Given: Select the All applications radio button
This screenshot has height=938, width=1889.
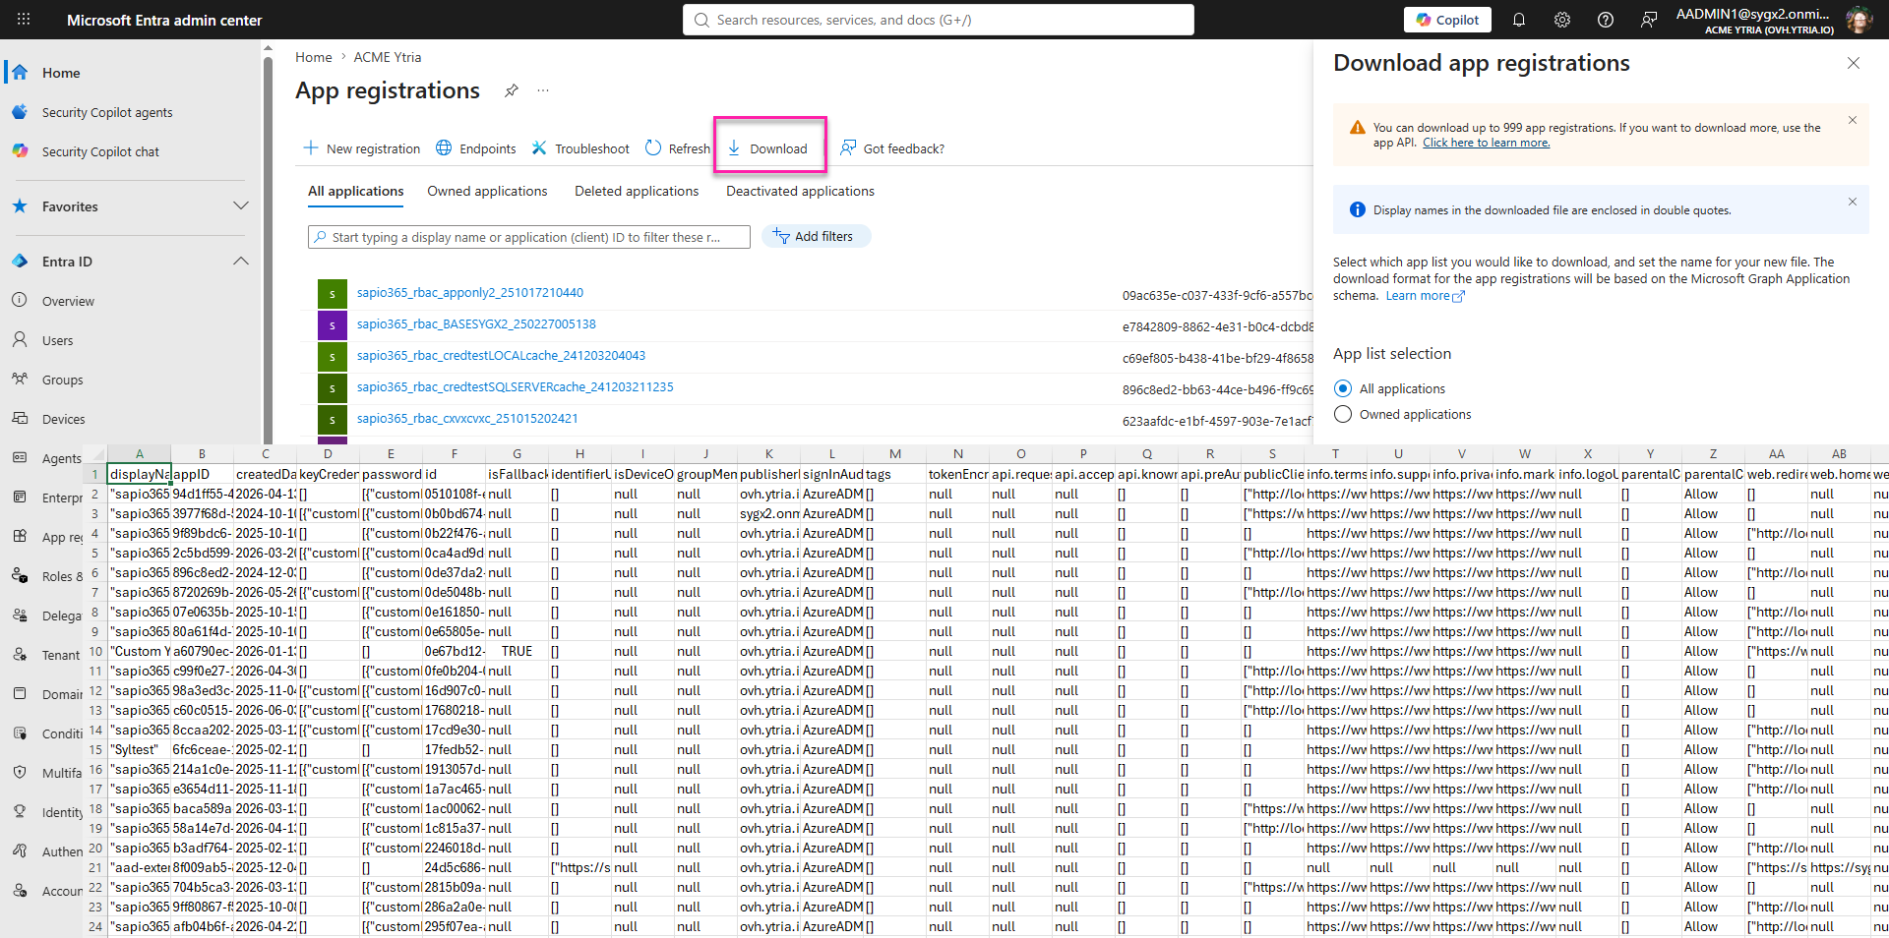Looking at the screenshot, I should coord(1343,388).
